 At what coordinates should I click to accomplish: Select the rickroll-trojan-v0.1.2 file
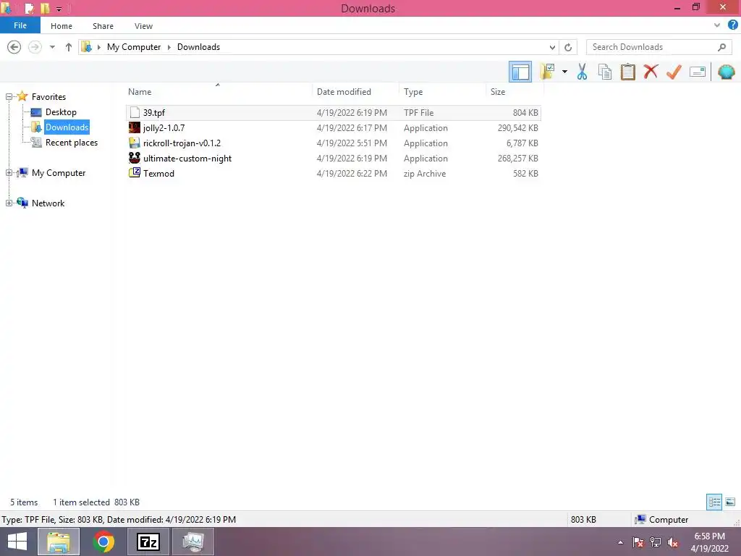tap(333, 143)
